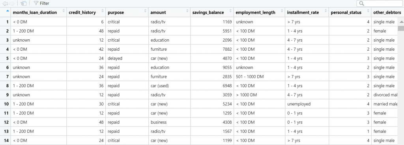
Task: Click the row-number sort triangle icon
Action: click(x=7, y=11)
